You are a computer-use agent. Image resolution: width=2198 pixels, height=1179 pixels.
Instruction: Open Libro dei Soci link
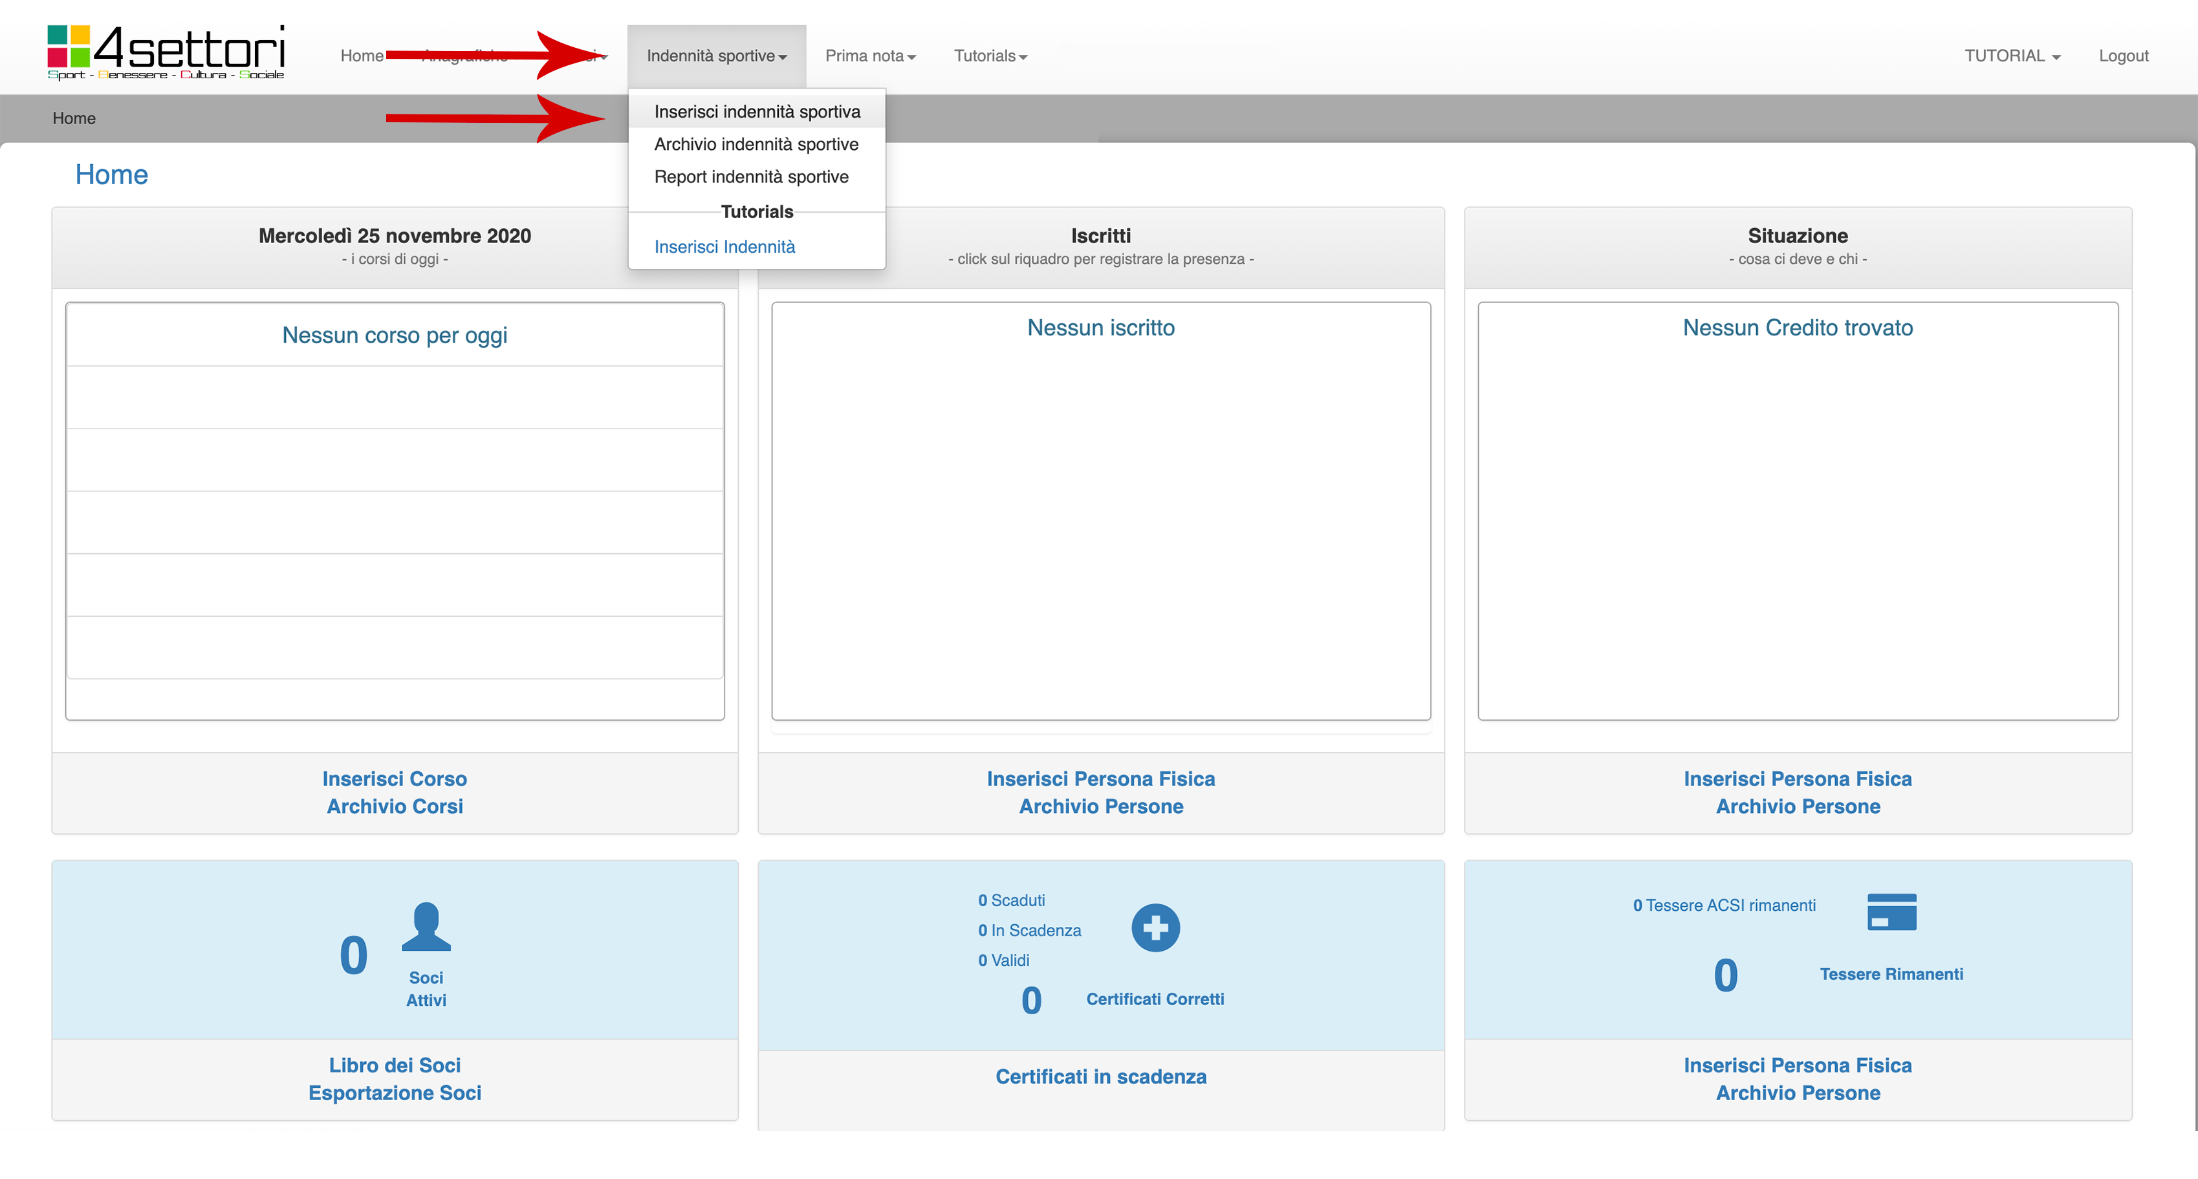(394, 1065)
